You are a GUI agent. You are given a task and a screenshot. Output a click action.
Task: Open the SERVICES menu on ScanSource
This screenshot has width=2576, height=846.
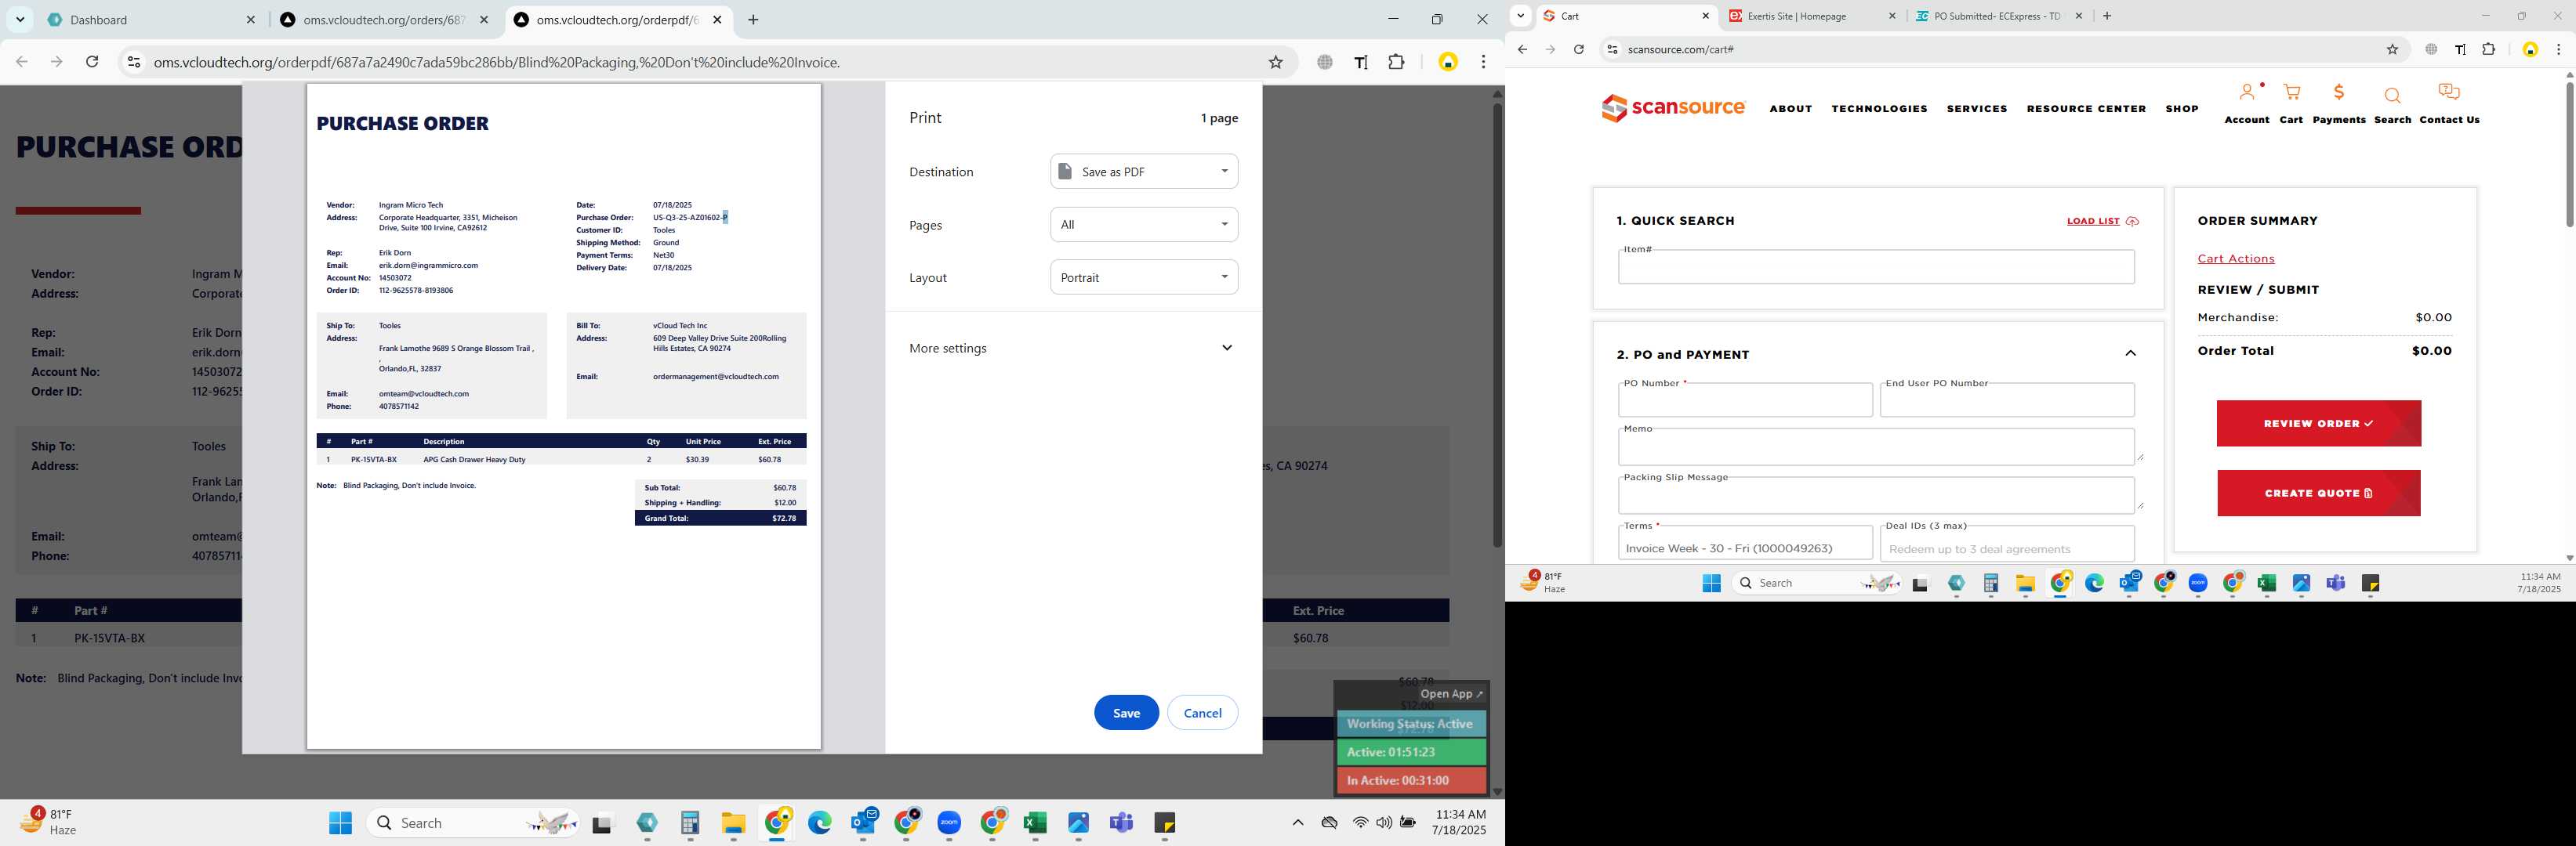pos(1976,109)
